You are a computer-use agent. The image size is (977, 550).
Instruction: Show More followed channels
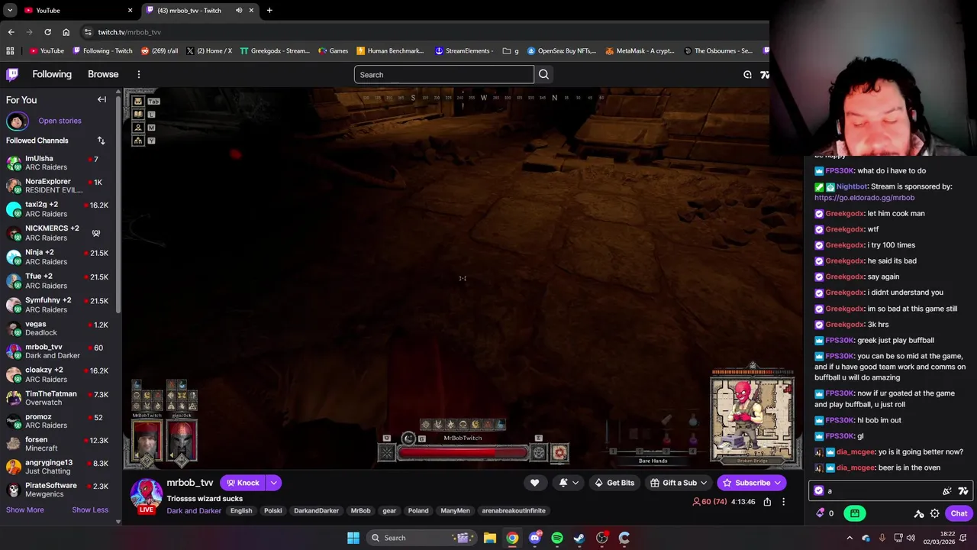[25, 510]
